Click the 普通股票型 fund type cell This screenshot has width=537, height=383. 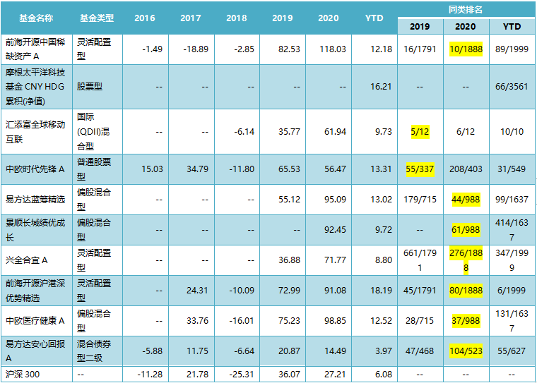(x=94, y=169)
